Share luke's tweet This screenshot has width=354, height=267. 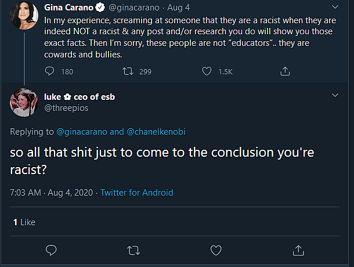click(x=299, y=250)
